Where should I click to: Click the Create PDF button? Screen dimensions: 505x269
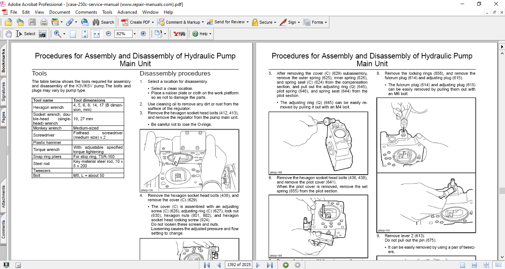click(136, 22)
